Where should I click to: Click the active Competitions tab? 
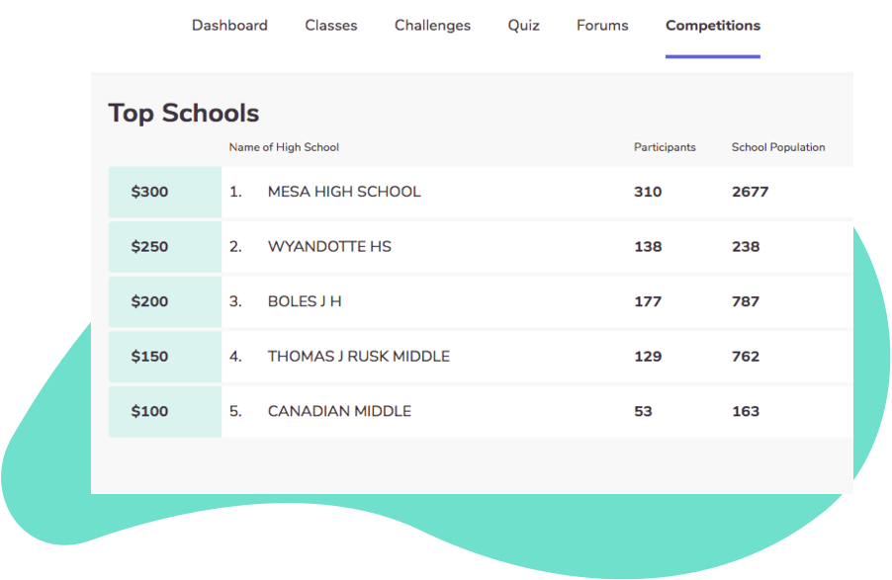coord(713,26)
